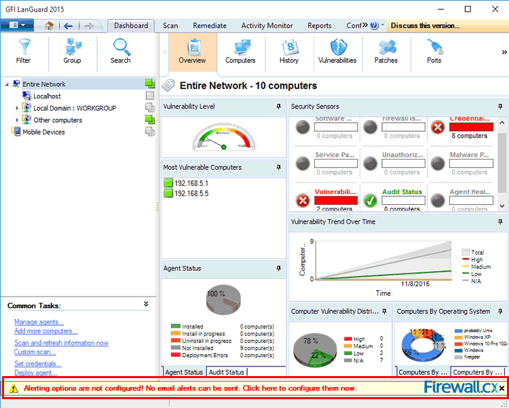Image resolution: width=509 pixels, height=408 pixels.
Task: Click the Manage agents link
Action: point(39,322)
